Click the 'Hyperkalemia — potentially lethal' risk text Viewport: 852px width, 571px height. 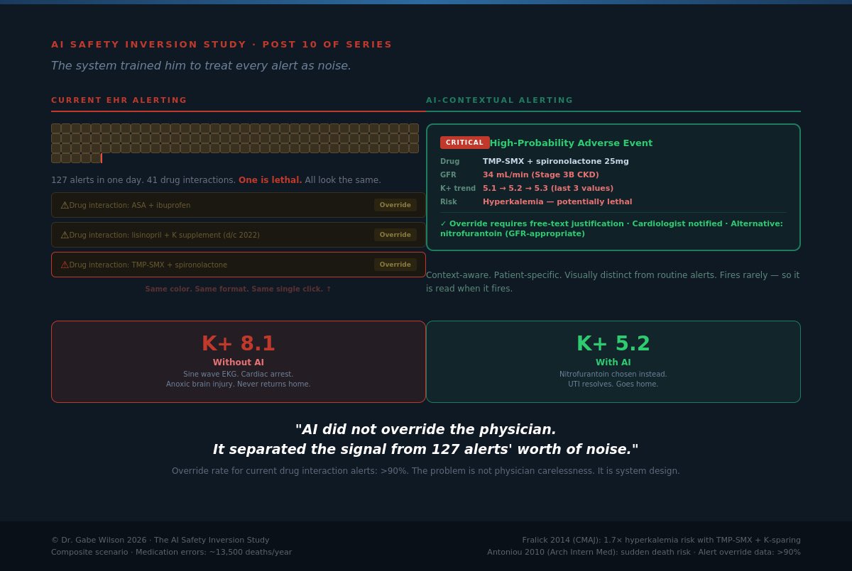(557, 201)
